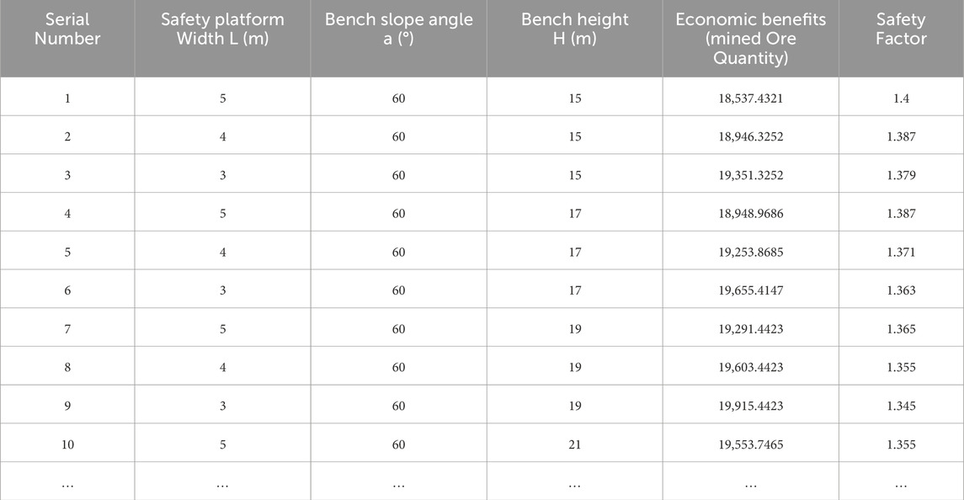Screen dimensions: 964x500
Task: Select the Bench height H header
Action: [574, 29]
